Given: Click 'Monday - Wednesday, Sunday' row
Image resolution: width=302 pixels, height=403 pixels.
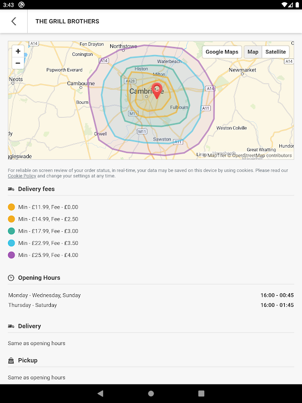Looking at the screenshot, I should point(151,295).
